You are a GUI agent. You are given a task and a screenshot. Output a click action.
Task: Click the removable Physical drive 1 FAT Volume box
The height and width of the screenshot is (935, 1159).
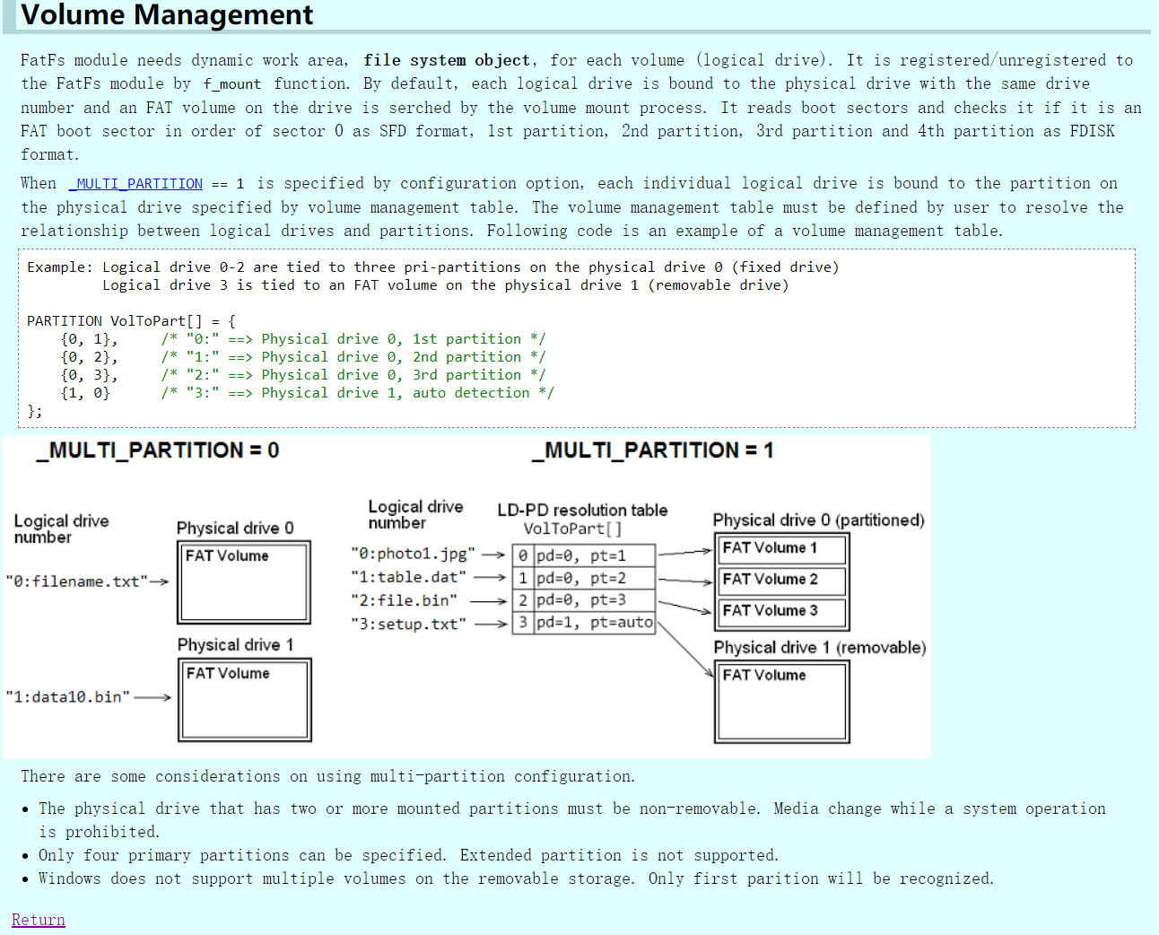tap(780, 701)
